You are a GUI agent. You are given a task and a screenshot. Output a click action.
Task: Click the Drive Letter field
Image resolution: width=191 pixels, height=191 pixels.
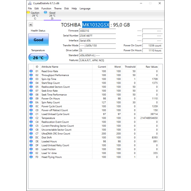[97, 50]
